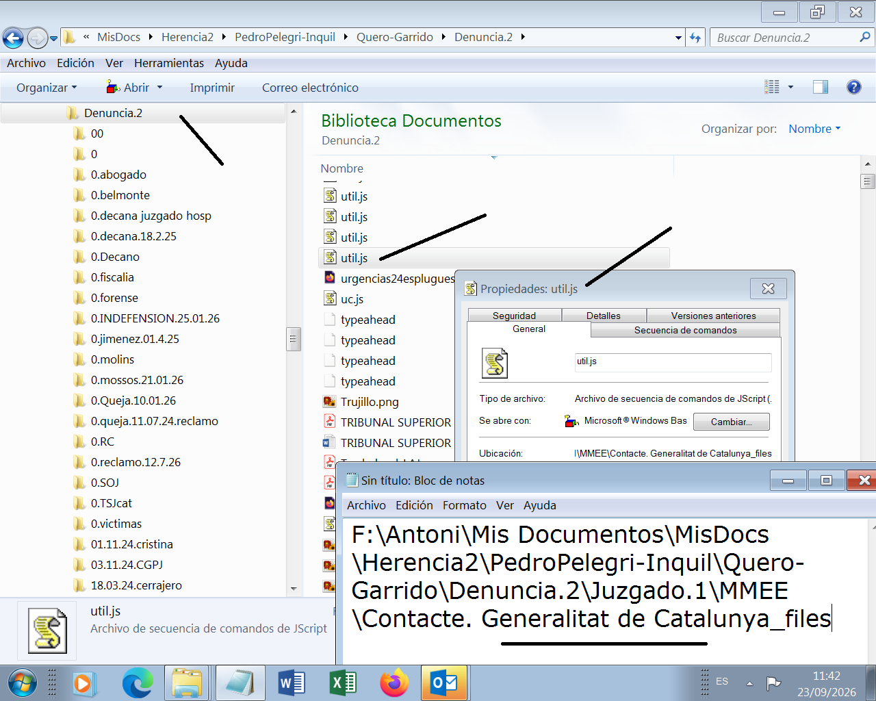Click Correo electrónico in the toolbar

click(x=310, y=88)
